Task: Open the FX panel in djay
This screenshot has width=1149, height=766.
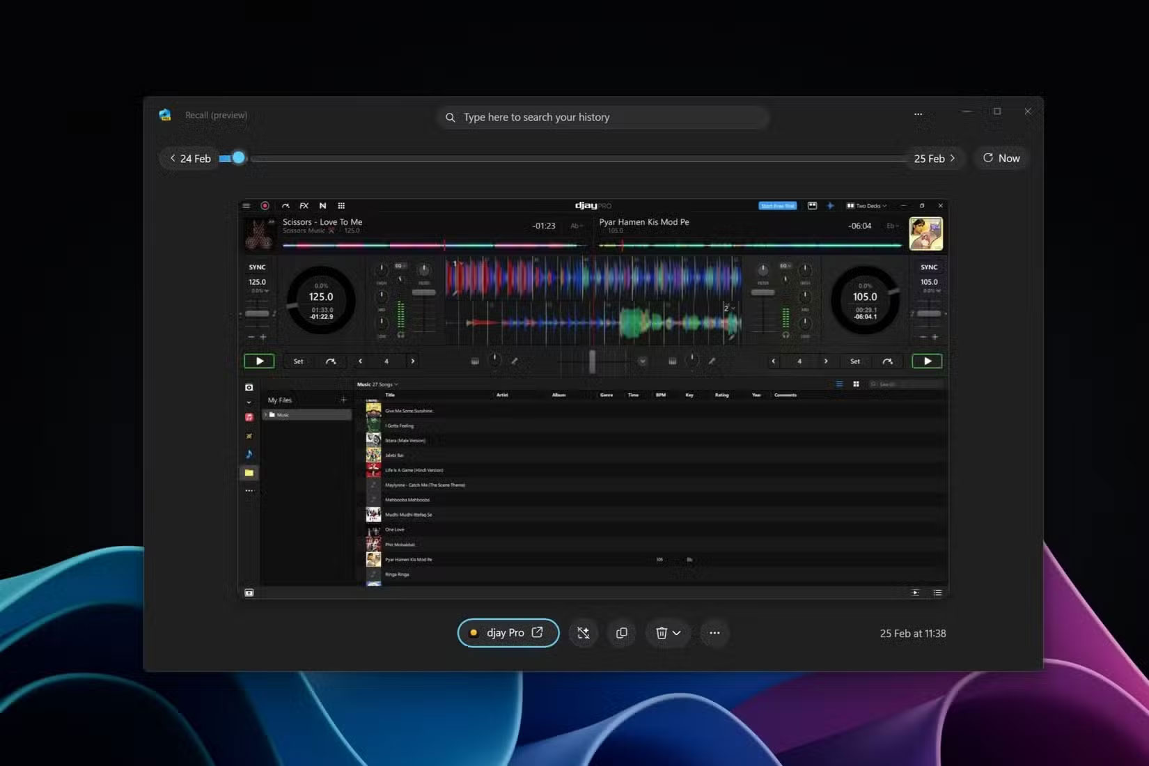Action: [304, 206]
